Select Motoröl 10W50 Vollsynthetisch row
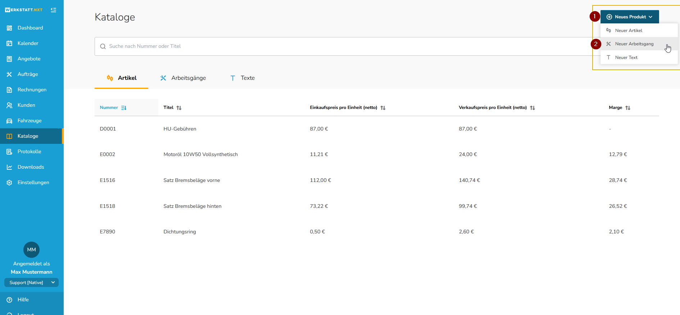Screen dimensions: 680x315 (377, 155)
